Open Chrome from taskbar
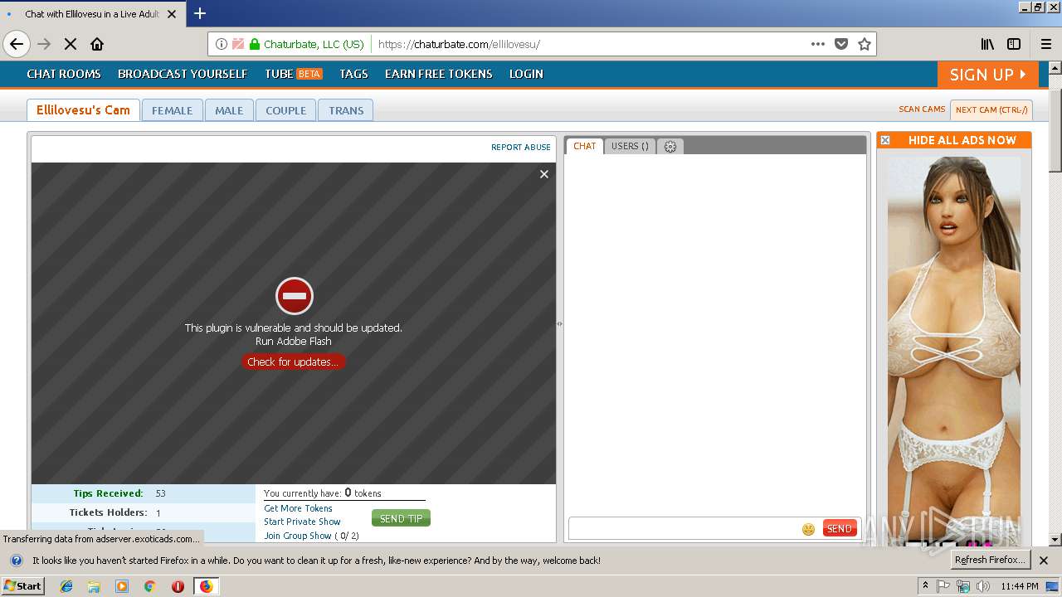The width and height of the screenshot is (1062, 597). (149, 586)
